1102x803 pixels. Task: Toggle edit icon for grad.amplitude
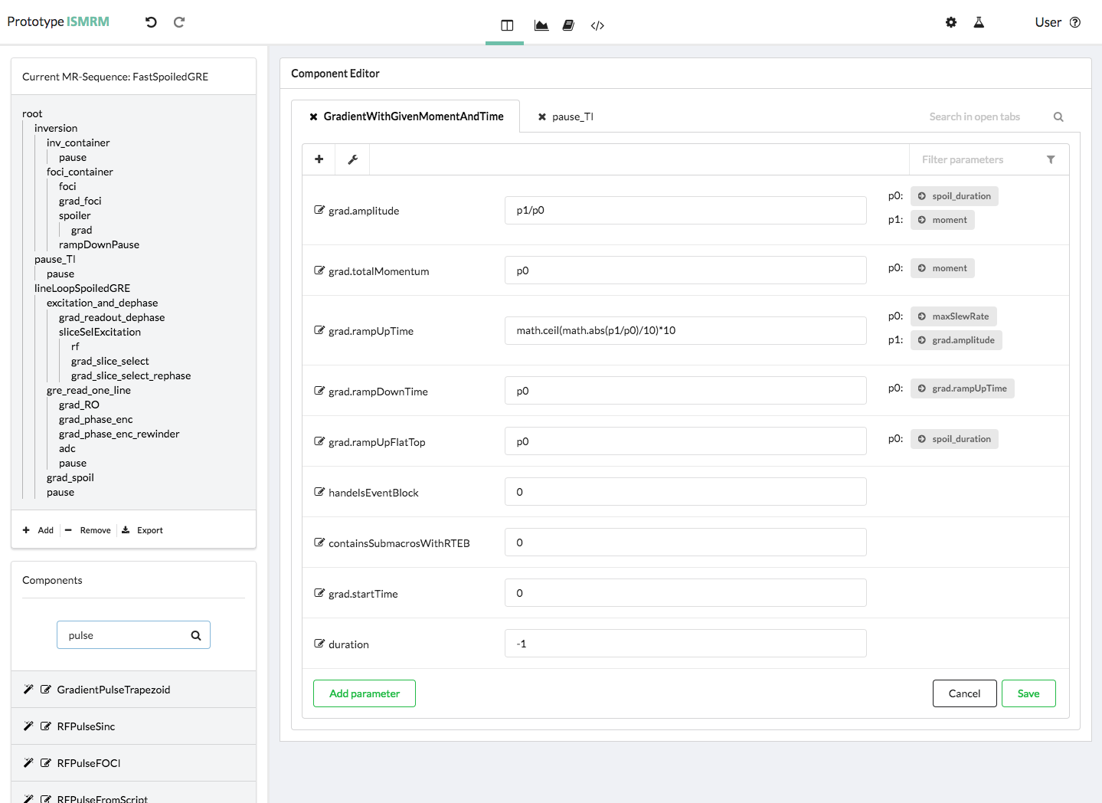click(x=319, y=210)
